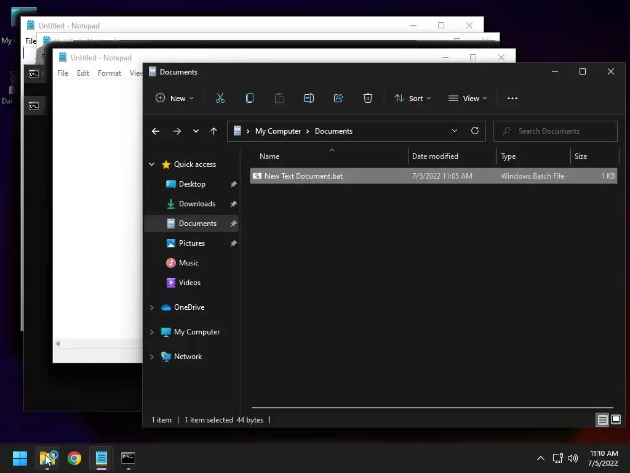Select Downloads in Quick access
Viewport: 630px width, 473px height.
point(197,204)
